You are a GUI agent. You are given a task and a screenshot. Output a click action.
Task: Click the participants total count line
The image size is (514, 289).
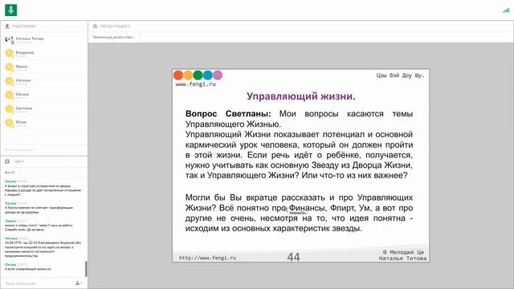click(19, 150)
